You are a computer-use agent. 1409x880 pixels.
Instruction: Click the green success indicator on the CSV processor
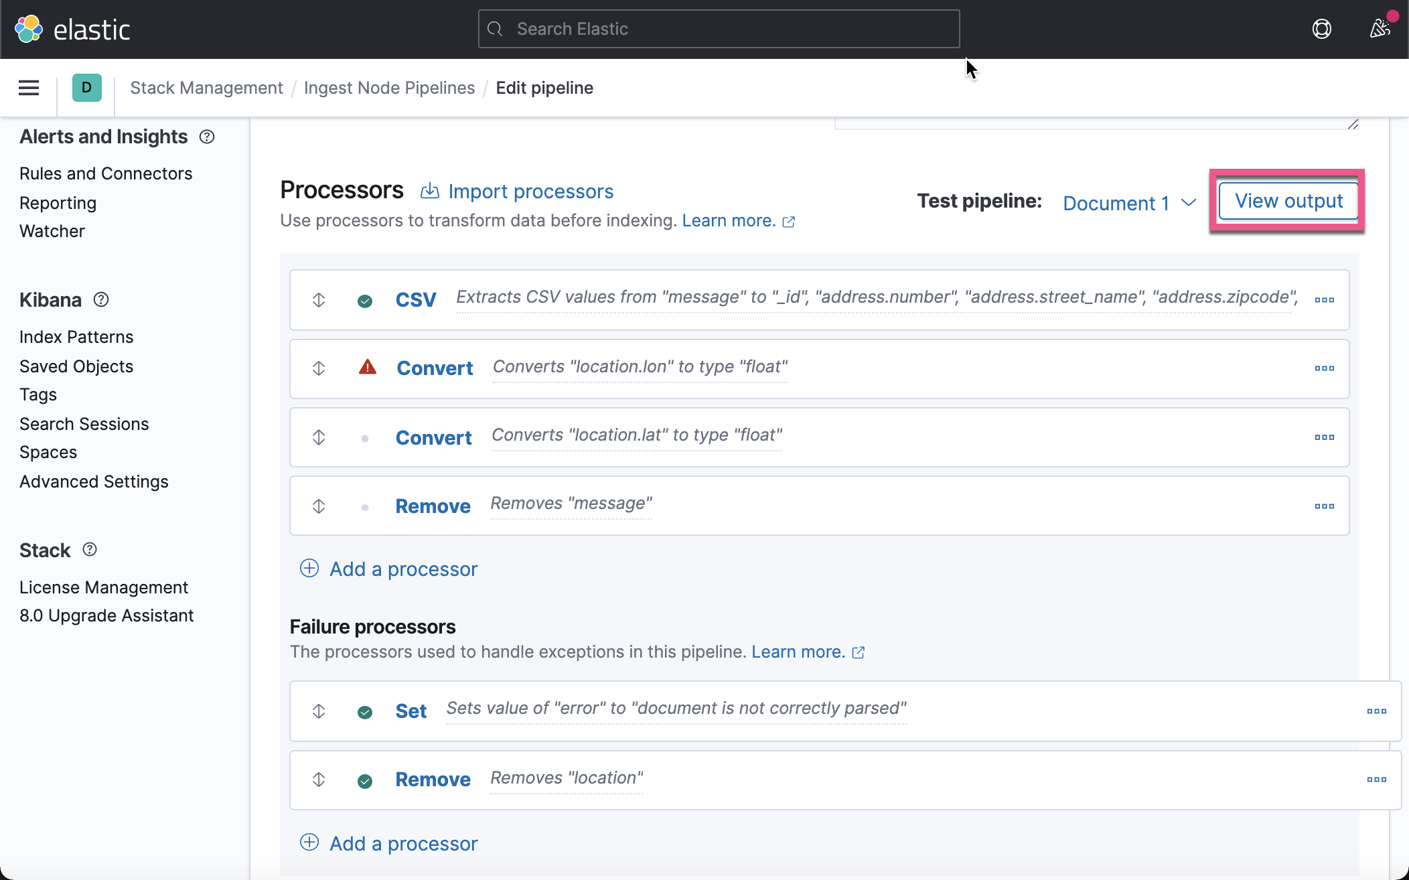click(x=365, y=301)
